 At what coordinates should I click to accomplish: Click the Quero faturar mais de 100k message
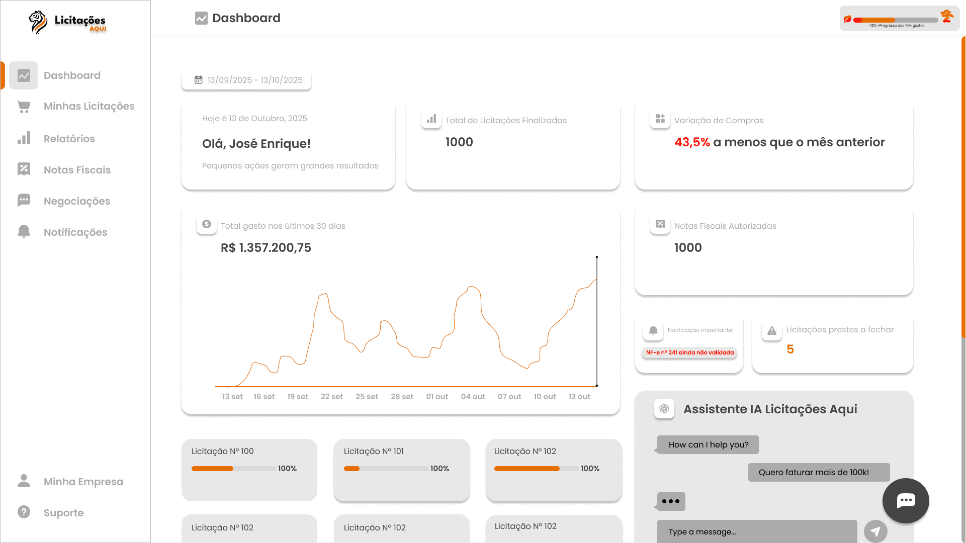(818, 472)
